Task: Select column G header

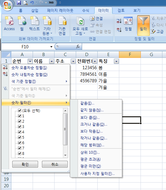Action: (x=151, y=55)
